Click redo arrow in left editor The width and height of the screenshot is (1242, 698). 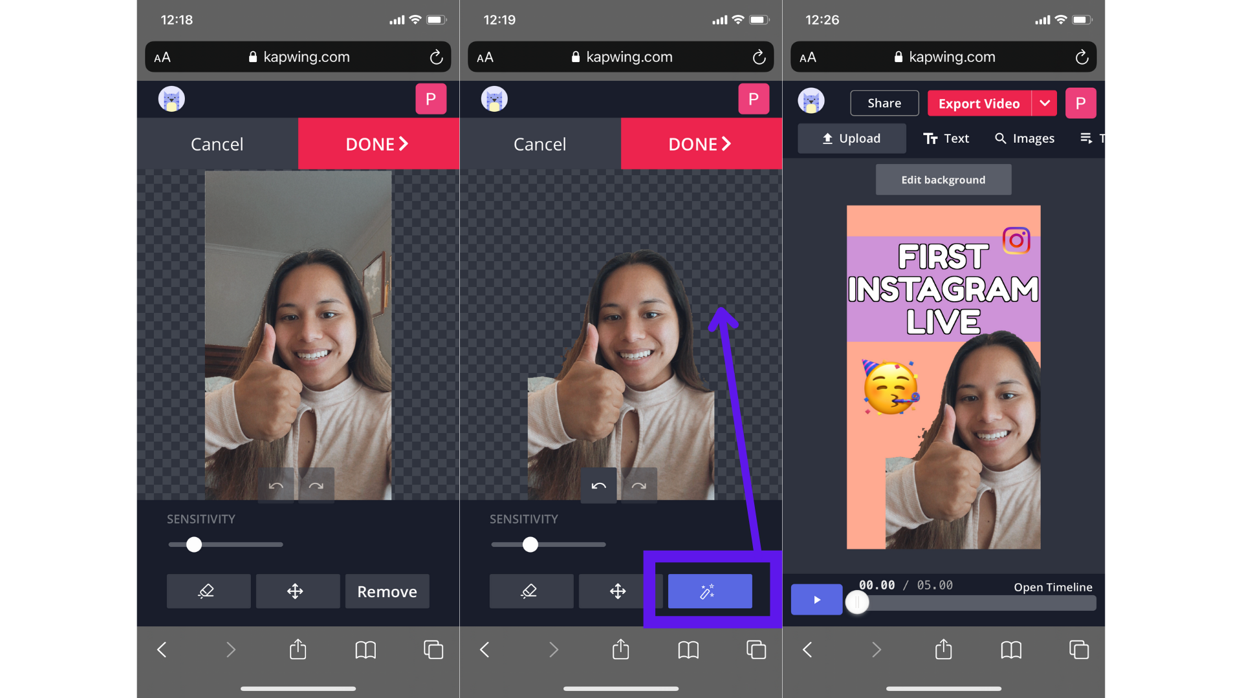[x=316, y=485]
